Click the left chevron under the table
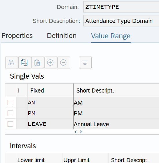Screen dimensions: 159x163 point(76,132)
